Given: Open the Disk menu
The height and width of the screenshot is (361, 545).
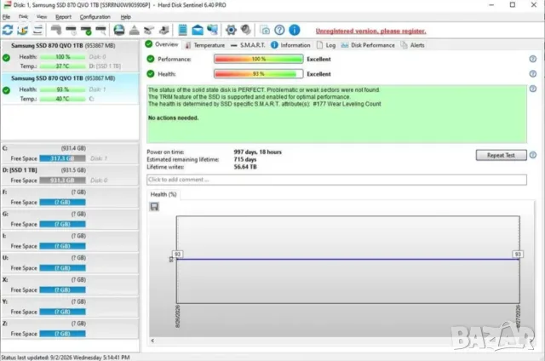Looking at the screenshot, I should [23, 17].
